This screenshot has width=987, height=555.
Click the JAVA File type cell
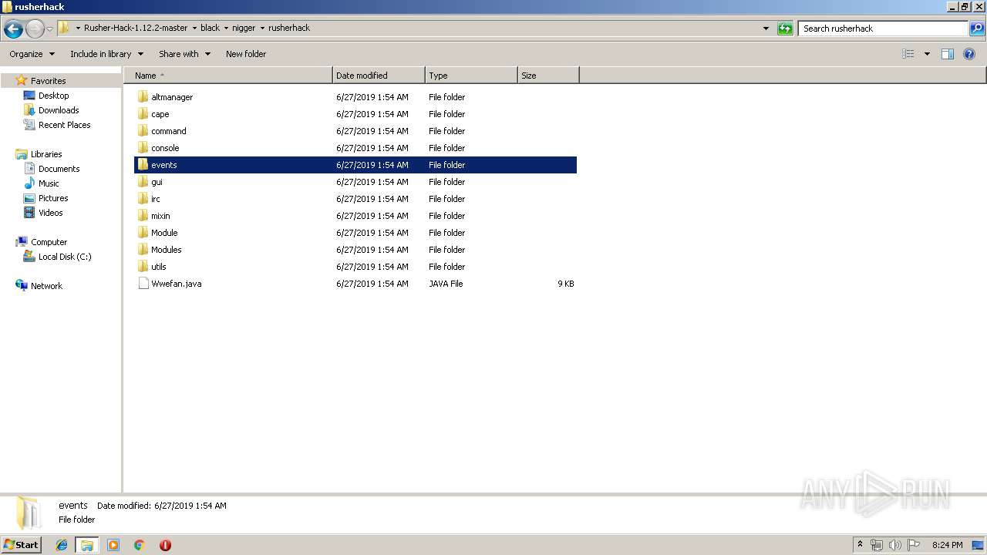[x=446, y=284]
